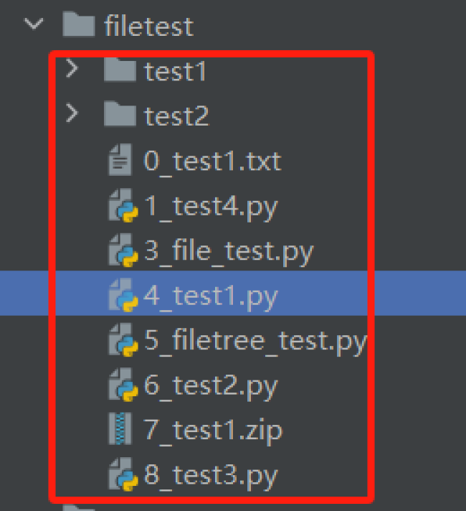Click the Python icon of 3_file_test.py
Image resolution: width=466 pixels, height=511 pixels.
tap(123, 250)
